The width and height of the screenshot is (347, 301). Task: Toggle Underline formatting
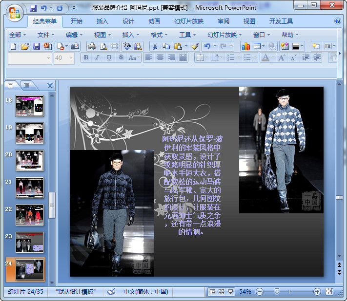click(x=108, y=57)
